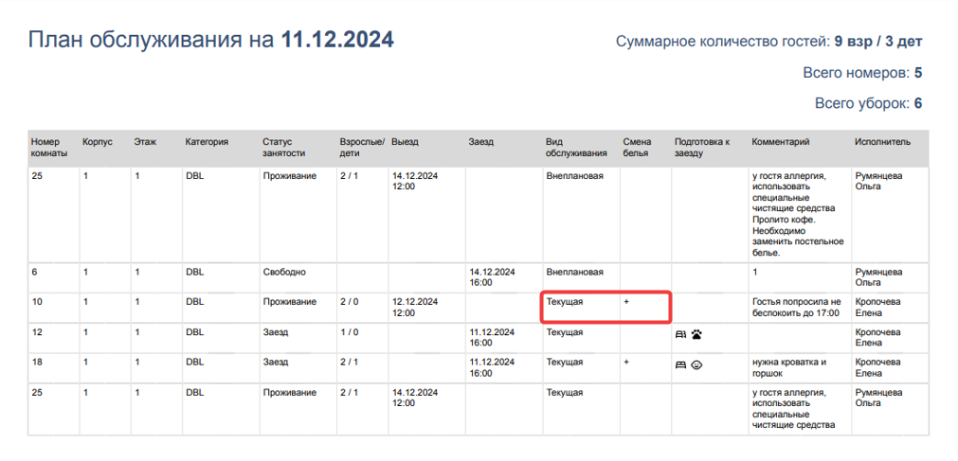Click comment "Гостья попросила не беспокоить до 17:00"

(797, 307)
